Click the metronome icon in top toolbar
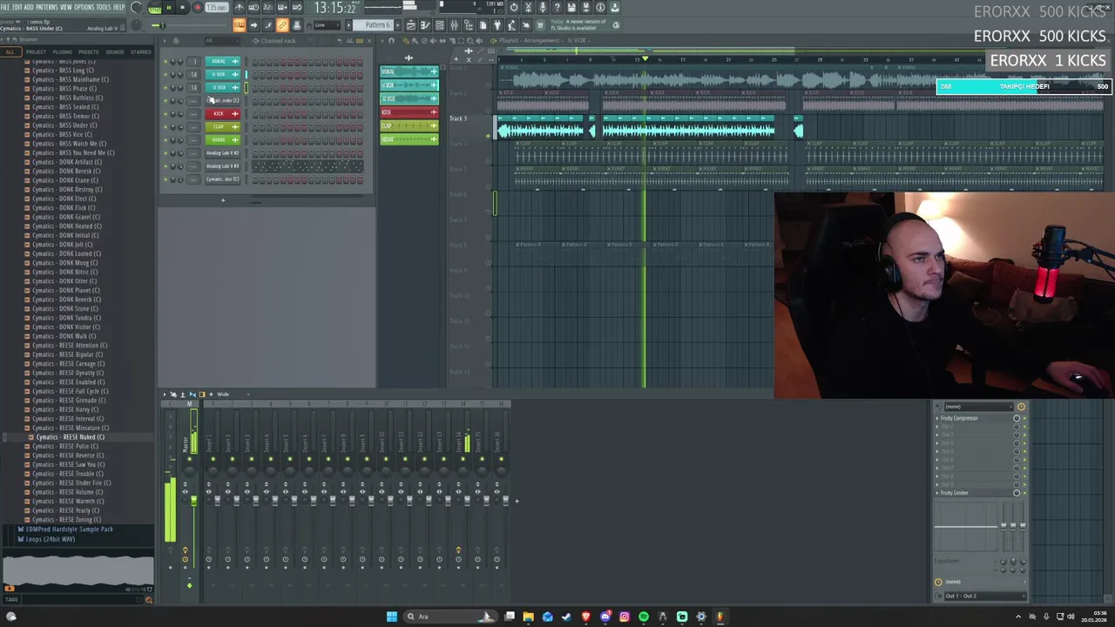1115x627 pixels. point(240,7)
